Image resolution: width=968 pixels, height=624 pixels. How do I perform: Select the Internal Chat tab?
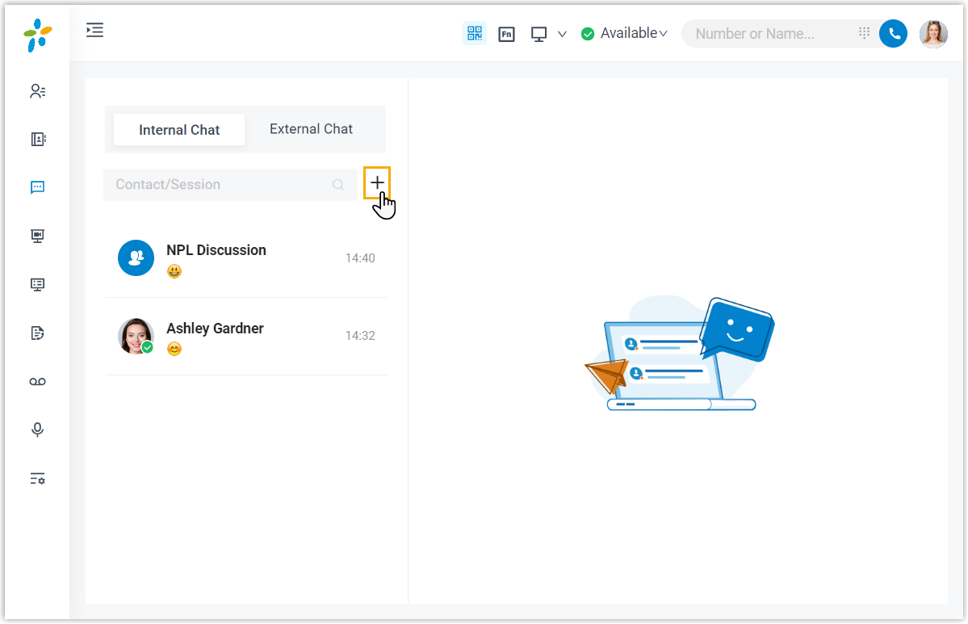(179, 130)
